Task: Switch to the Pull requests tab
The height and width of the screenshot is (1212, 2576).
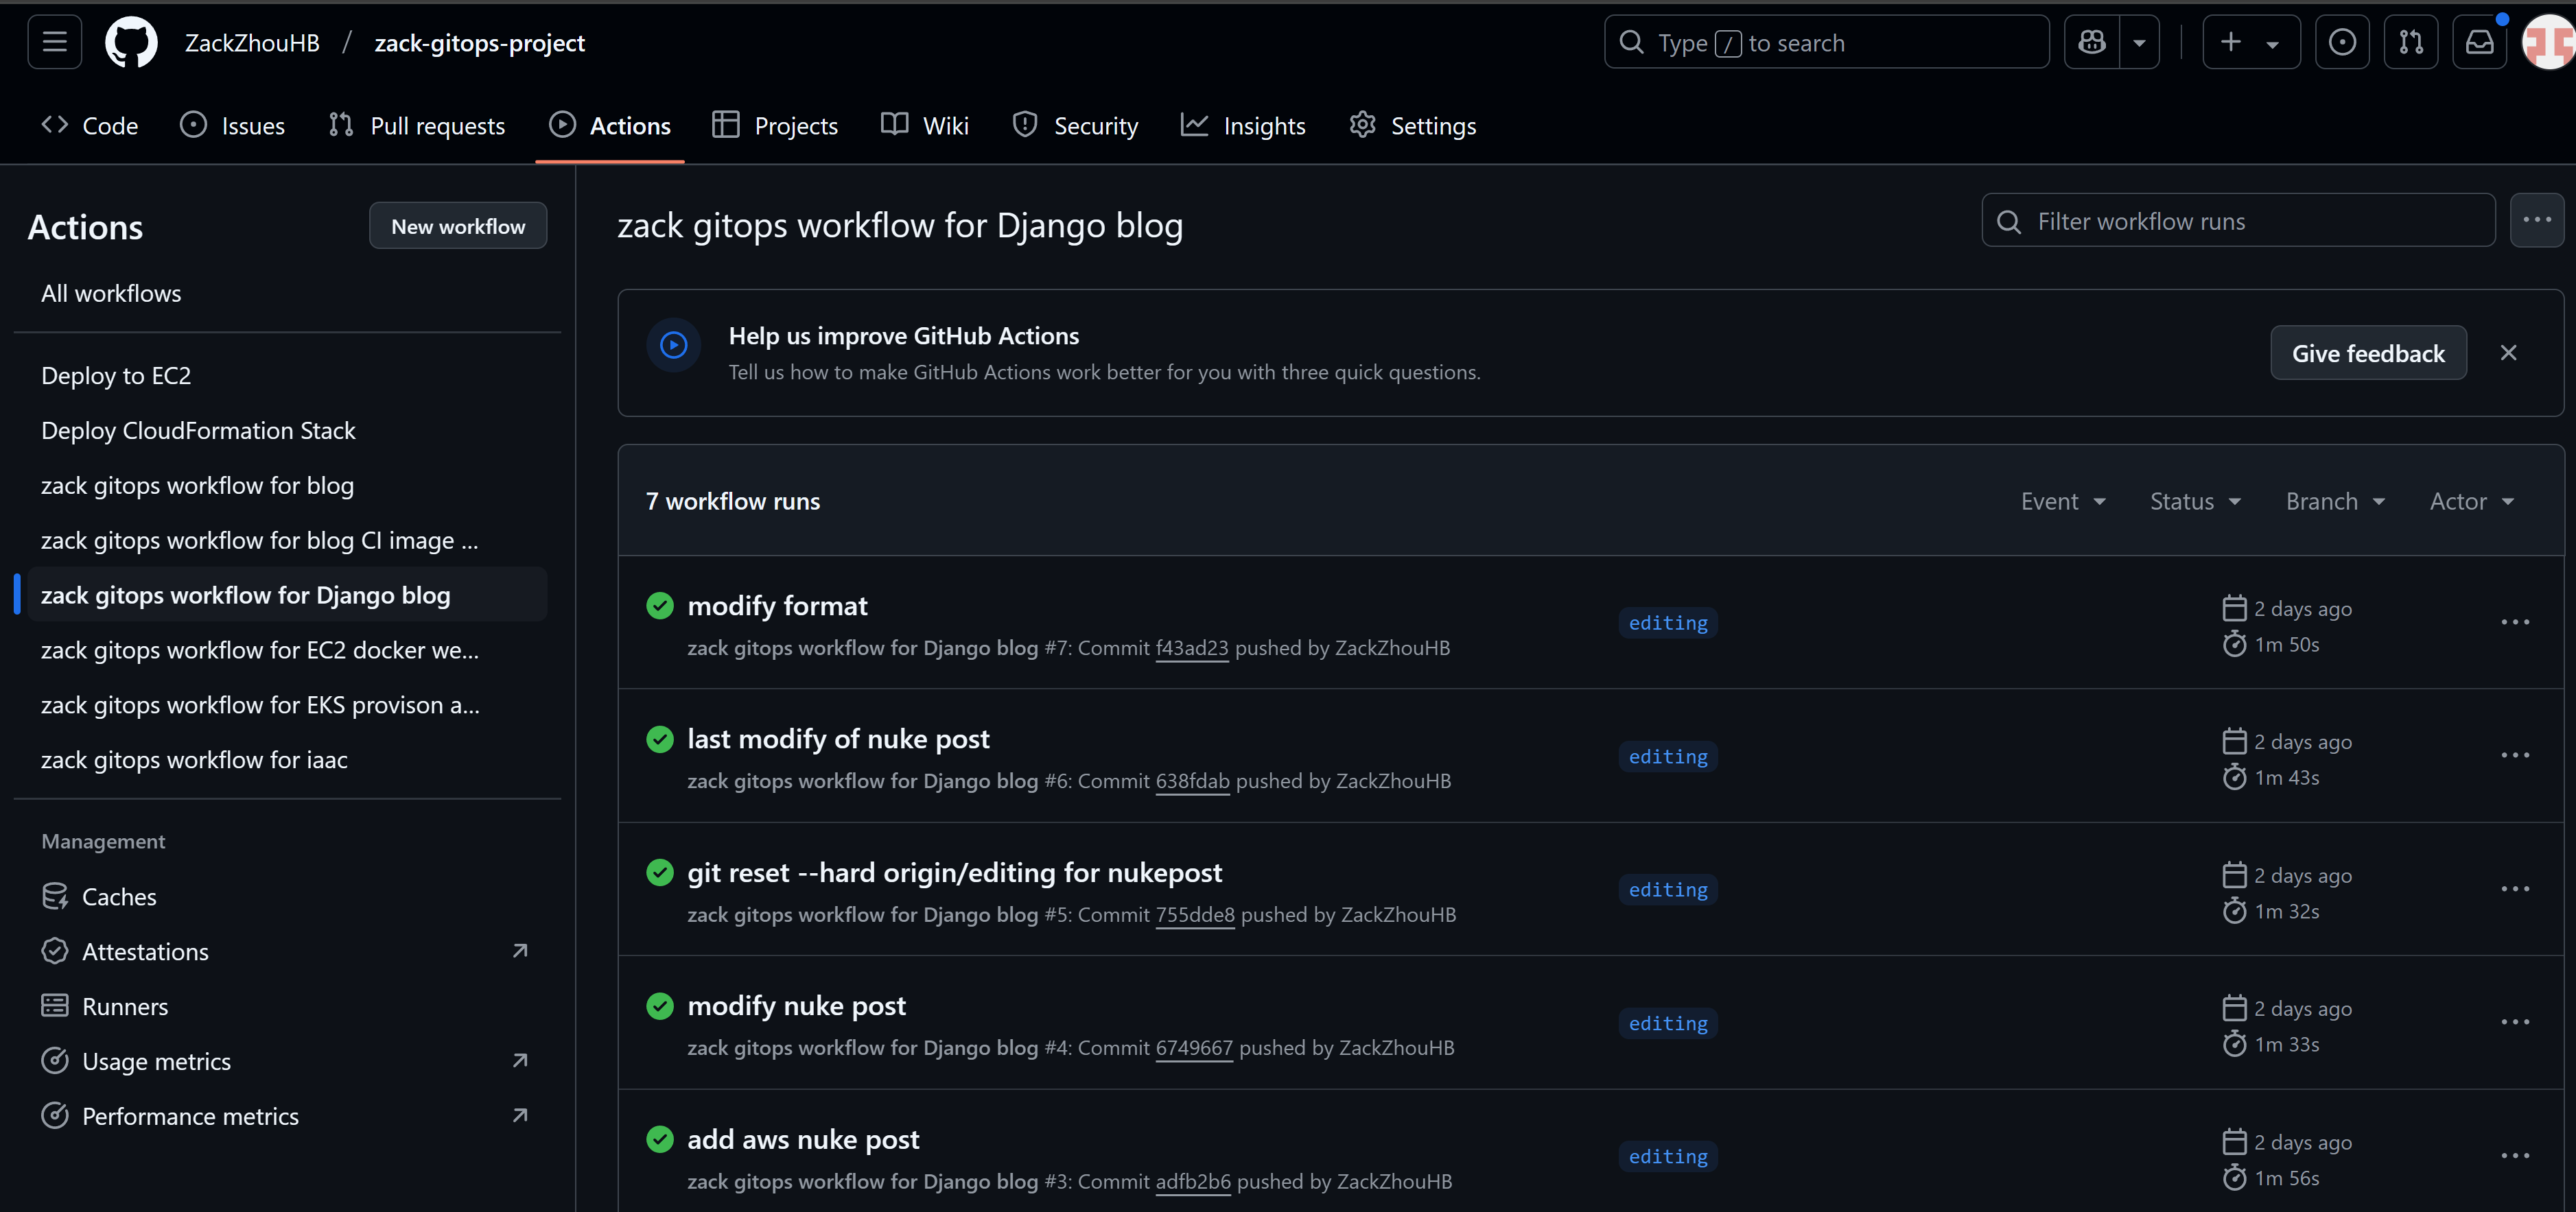Action: (x=417, y=125)
